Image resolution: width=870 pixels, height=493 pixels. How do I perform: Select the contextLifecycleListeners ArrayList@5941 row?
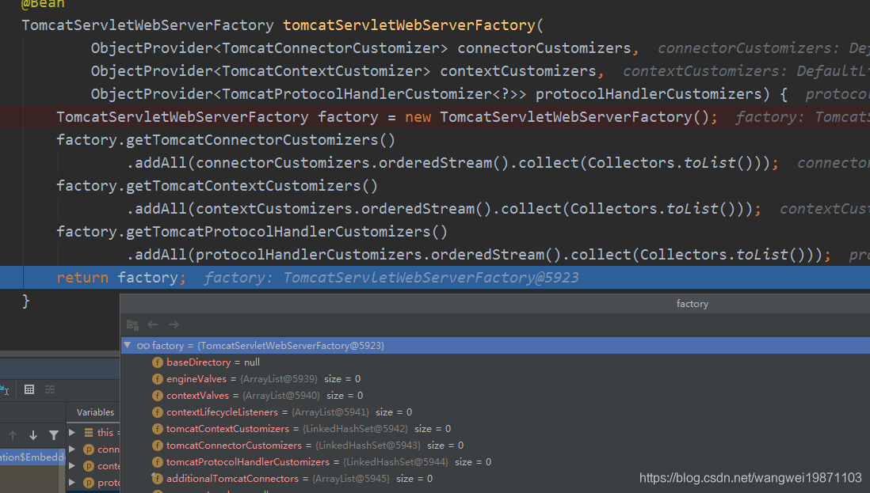[495, 412]
